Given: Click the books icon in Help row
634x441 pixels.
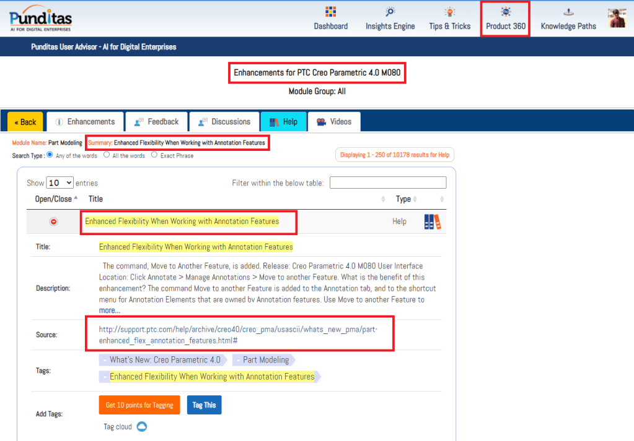Looking at the screenshot, I should [x=433, y=222].
